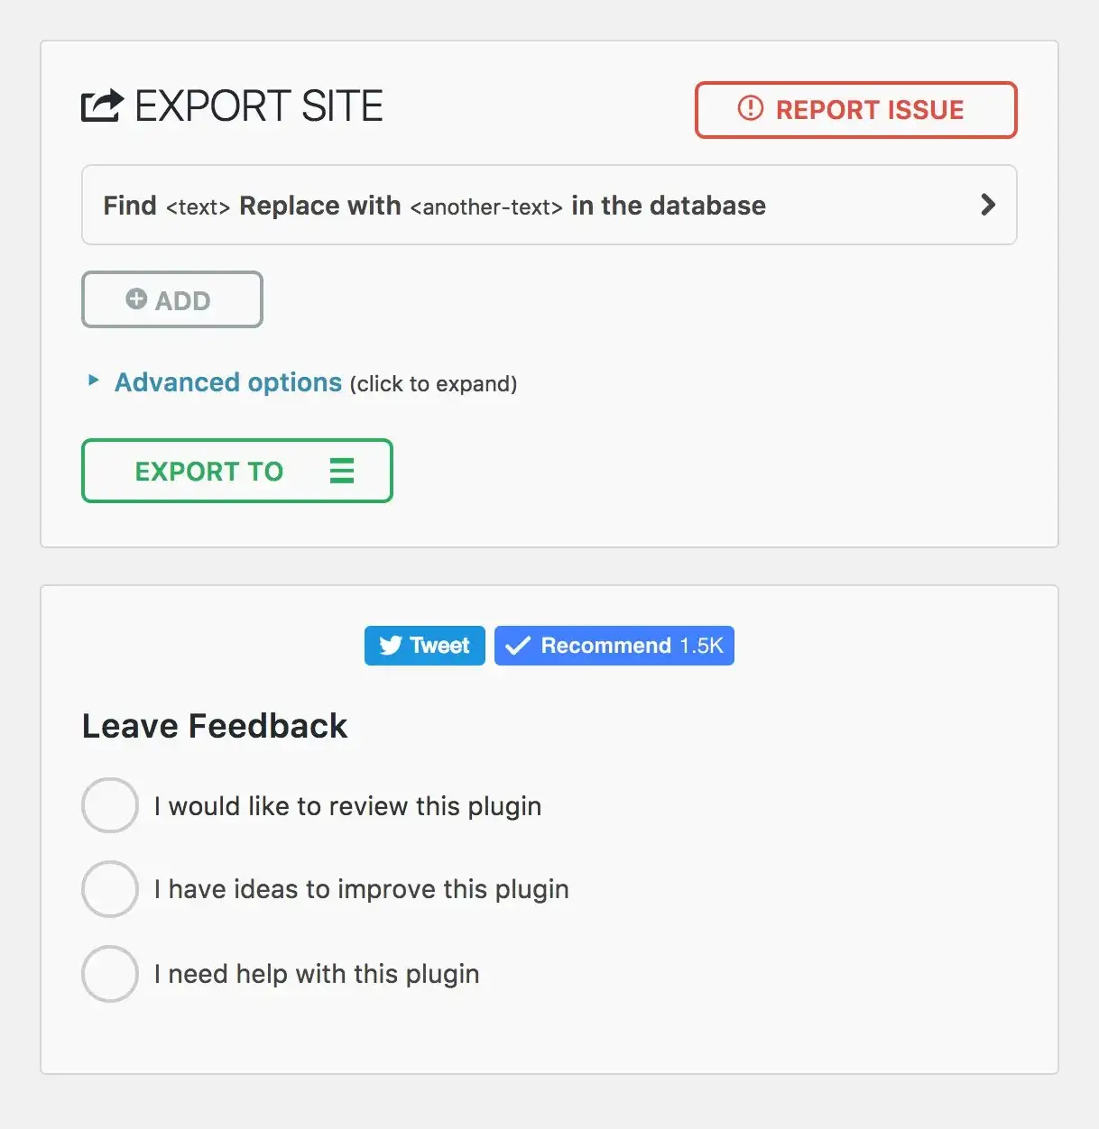Click the Twitter bird icon on the Tweet button
This screenshot has height=1129, width=1099.
coord(390,645)
